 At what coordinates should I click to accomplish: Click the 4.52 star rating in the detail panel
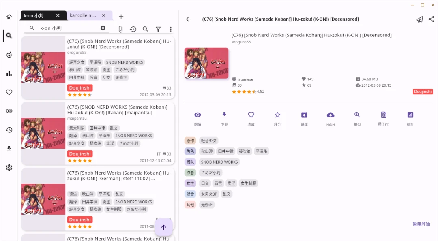click(x=248, y=92)
